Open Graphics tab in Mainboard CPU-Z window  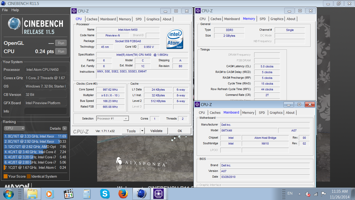pyautogui.click(x=276, y=113)
